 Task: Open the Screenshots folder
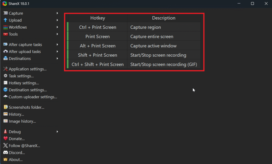pyautogui.click(x=26, y=107)
